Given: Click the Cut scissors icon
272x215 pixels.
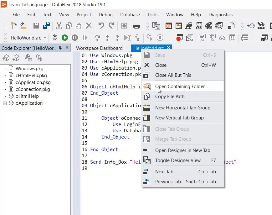Looking at the screenshot, I should pos(59,26).
